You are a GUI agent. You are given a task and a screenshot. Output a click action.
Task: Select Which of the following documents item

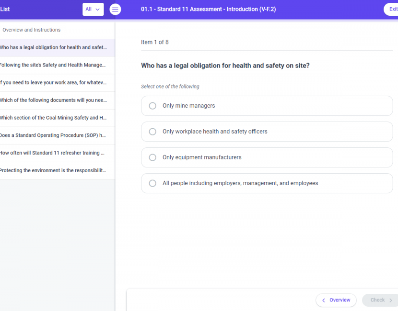[x=58, y=100]
